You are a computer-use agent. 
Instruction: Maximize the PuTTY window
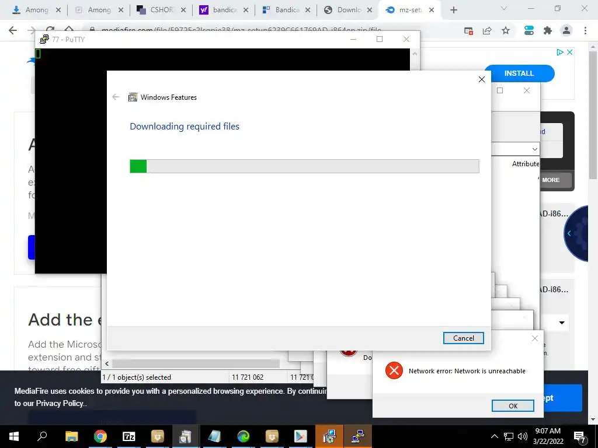380,39
